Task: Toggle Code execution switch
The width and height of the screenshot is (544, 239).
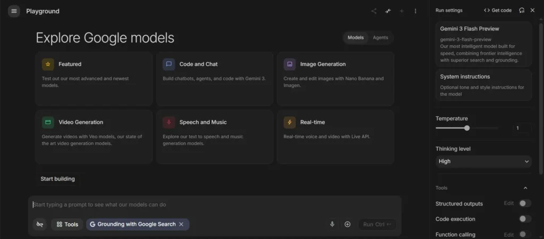Action: [x=525, y=219]
